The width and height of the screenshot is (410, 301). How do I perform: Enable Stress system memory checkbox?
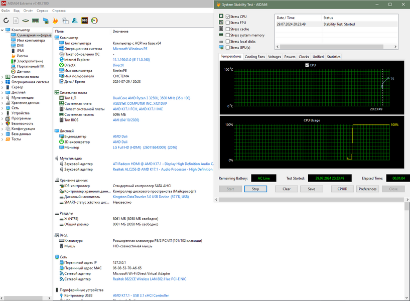[228, 35]
